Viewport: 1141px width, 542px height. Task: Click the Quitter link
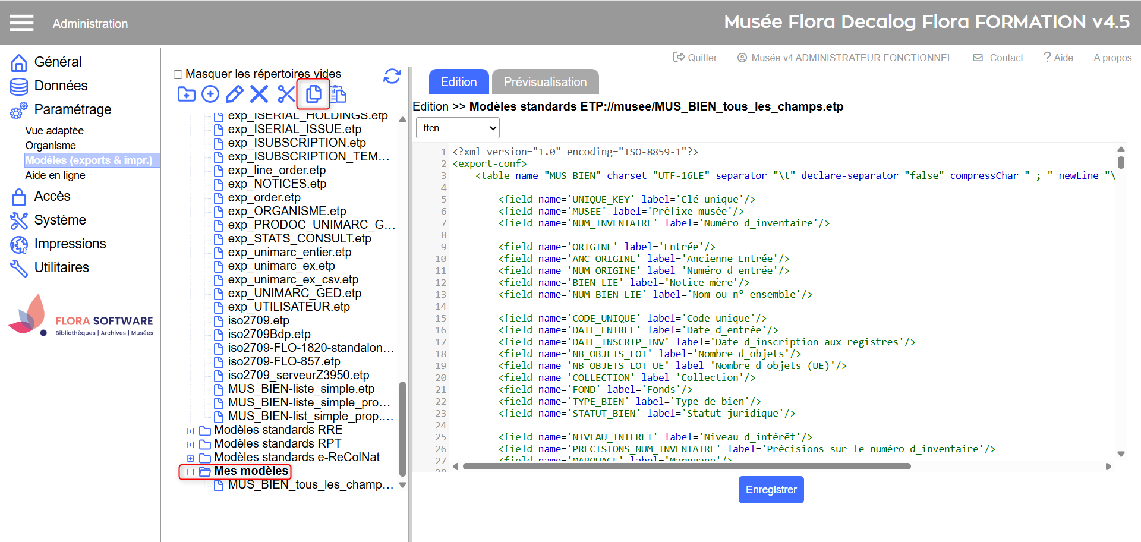[695, 58]
